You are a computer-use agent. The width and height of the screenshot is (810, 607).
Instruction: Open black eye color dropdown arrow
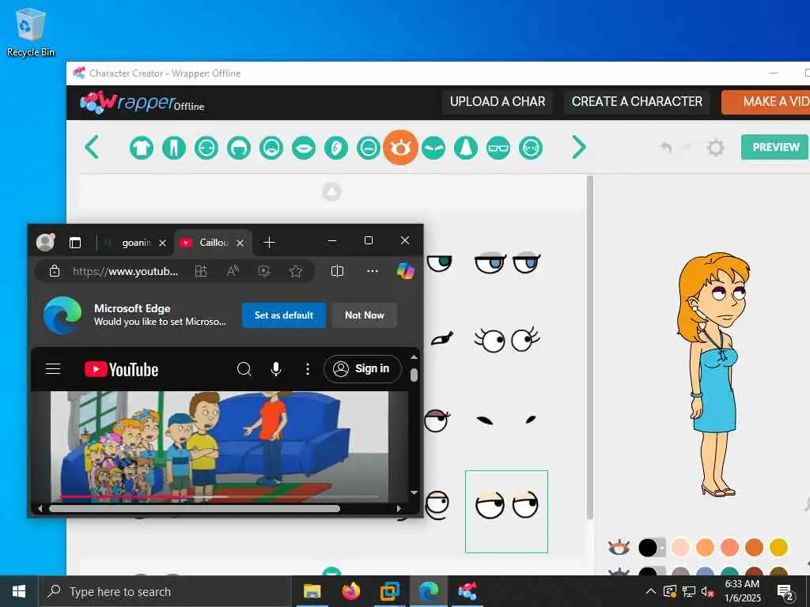pos(660,547)
